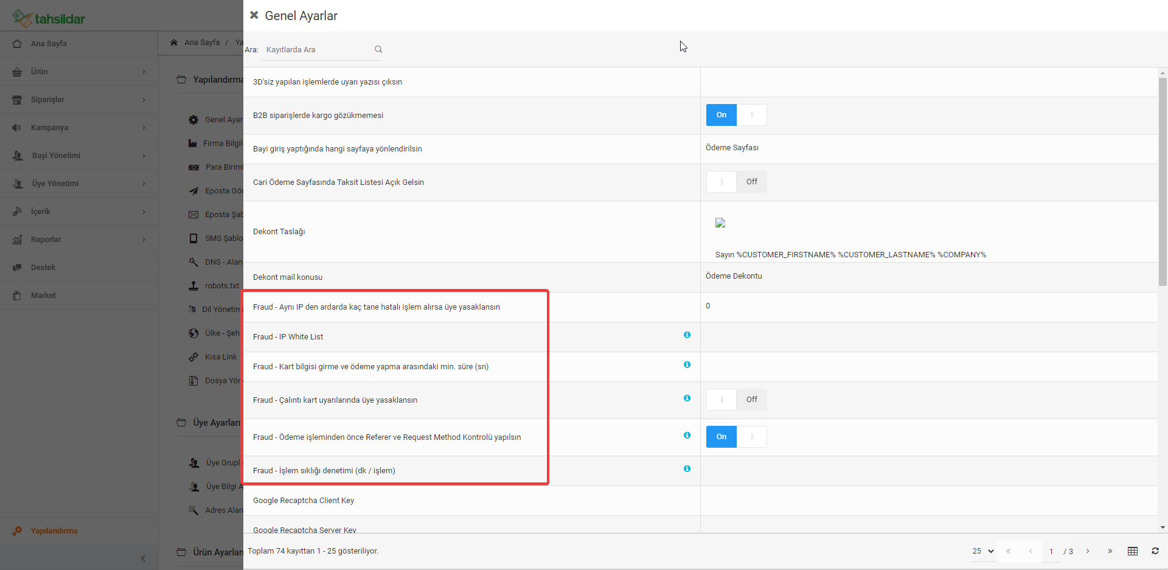
Task: Toggle B2B siparişlerde kargo gözükmemesi switch
Action: pos(736,115)
